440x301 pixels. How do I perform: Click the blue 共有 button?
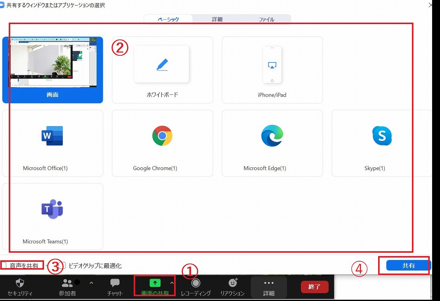click(x=408, y=265)
